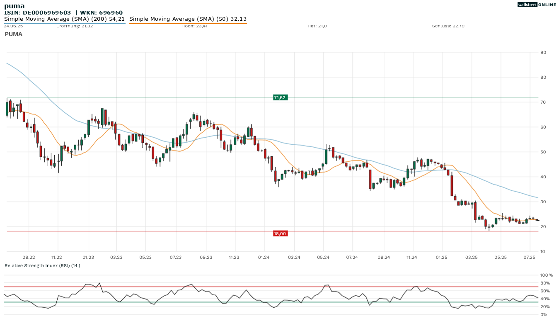Click the 11.23 date axis label
The height and width of the screenshot is (326, 559).
point(234,258)
